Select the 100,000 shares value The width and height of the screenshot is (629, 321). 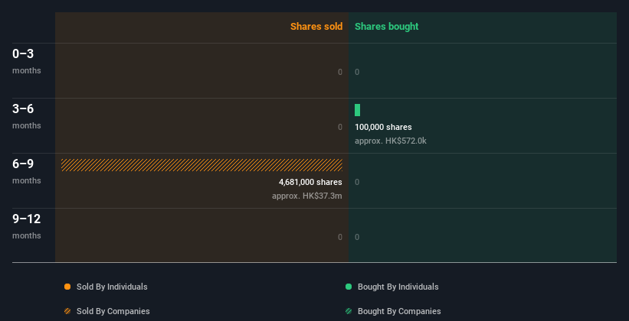click(383, 128)
